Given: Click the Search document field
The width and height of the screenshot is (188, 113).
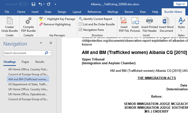Looking at the screenshot, I should 23,53.
